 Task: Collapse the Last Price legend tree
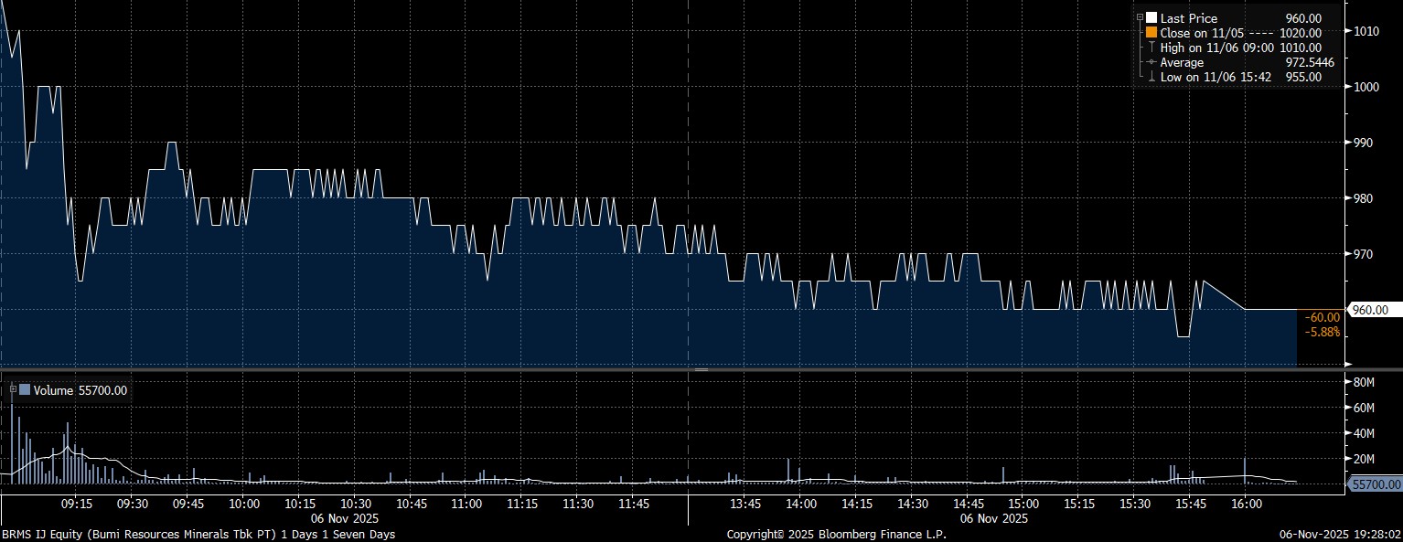pyautogui.click(x=1139, y=17)
